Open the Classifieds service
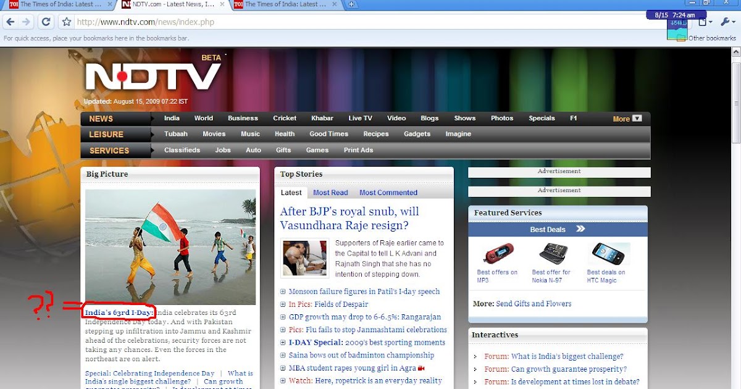 pyautogui.click(x=182, y=150)
